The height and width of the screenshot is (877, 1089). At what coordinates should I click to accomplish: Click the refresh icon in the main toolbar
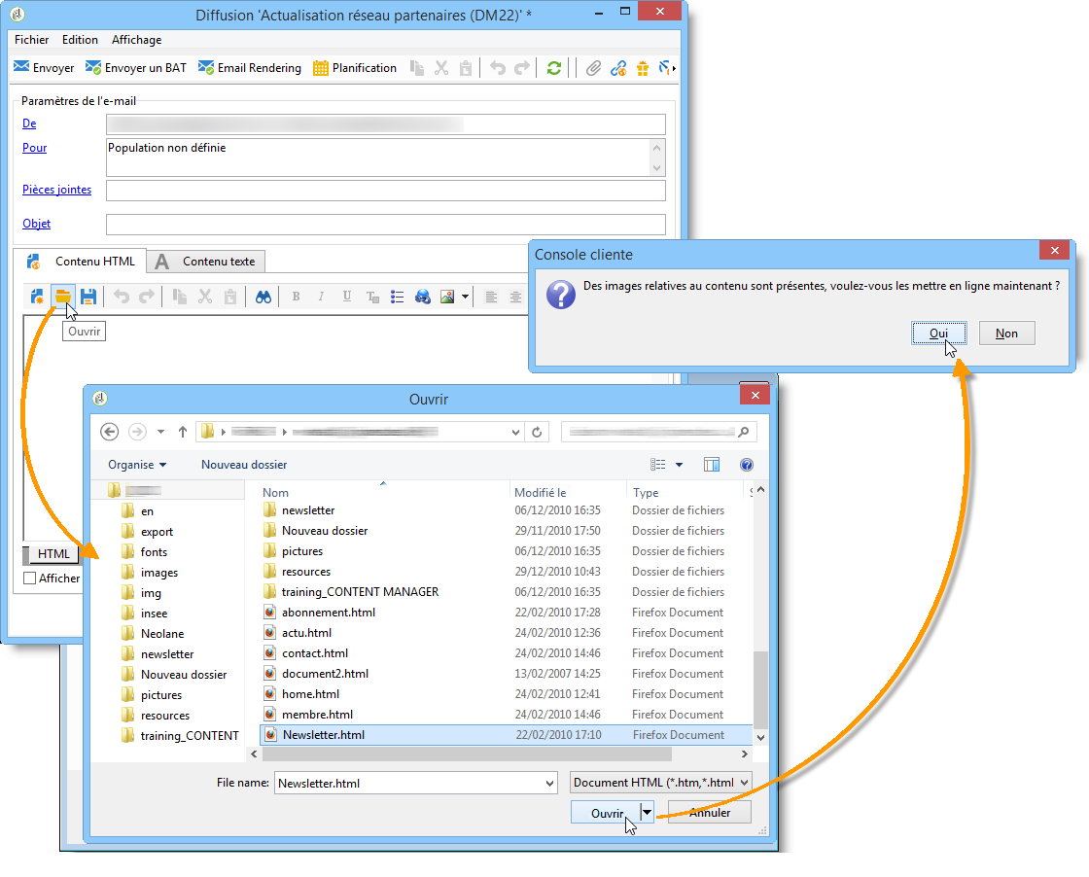[553, 67]
